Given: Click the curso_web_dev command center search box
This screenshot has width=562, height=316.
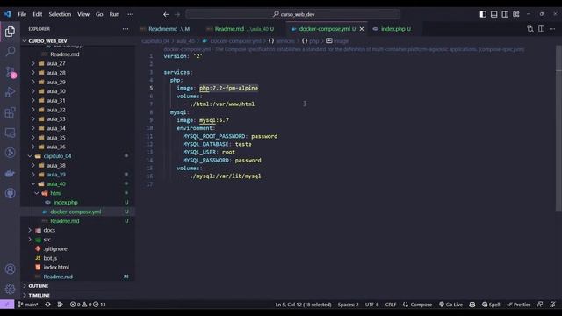Looking at the screenshot, I should pyautogui.click(x=292, y=14).
